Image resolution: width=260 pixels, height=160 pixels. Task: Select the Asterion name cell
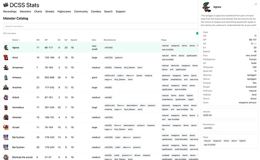(x=17, y=117)
